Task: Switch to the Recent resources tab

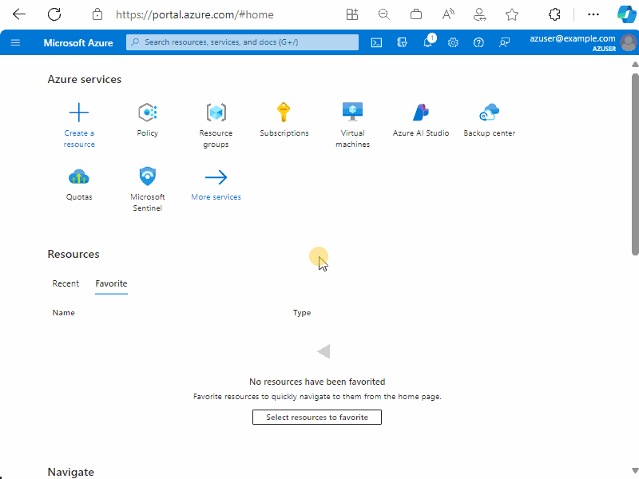Action: point(65,283)
